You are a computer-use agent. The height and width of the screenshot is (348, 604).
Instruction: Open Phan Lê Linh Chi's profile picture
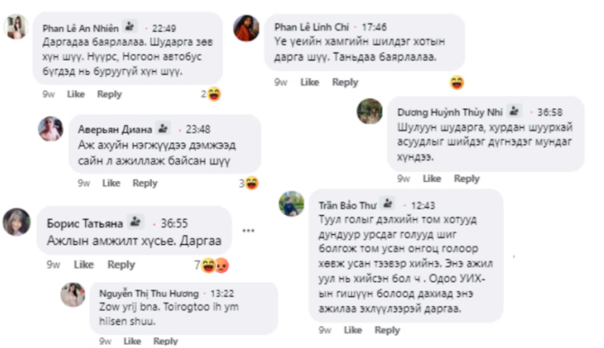coord(247,28)
